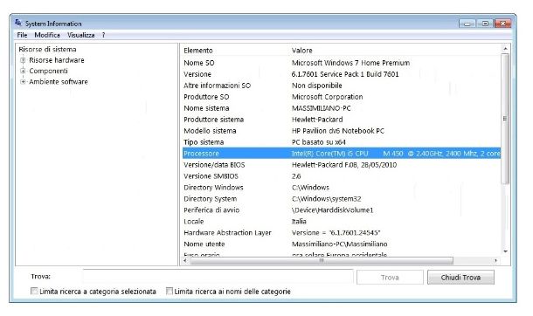Click the value HP Pavilion dv6 Notebook PC
The width and height of the screenshot is (533, 316).
click(338, 131)
